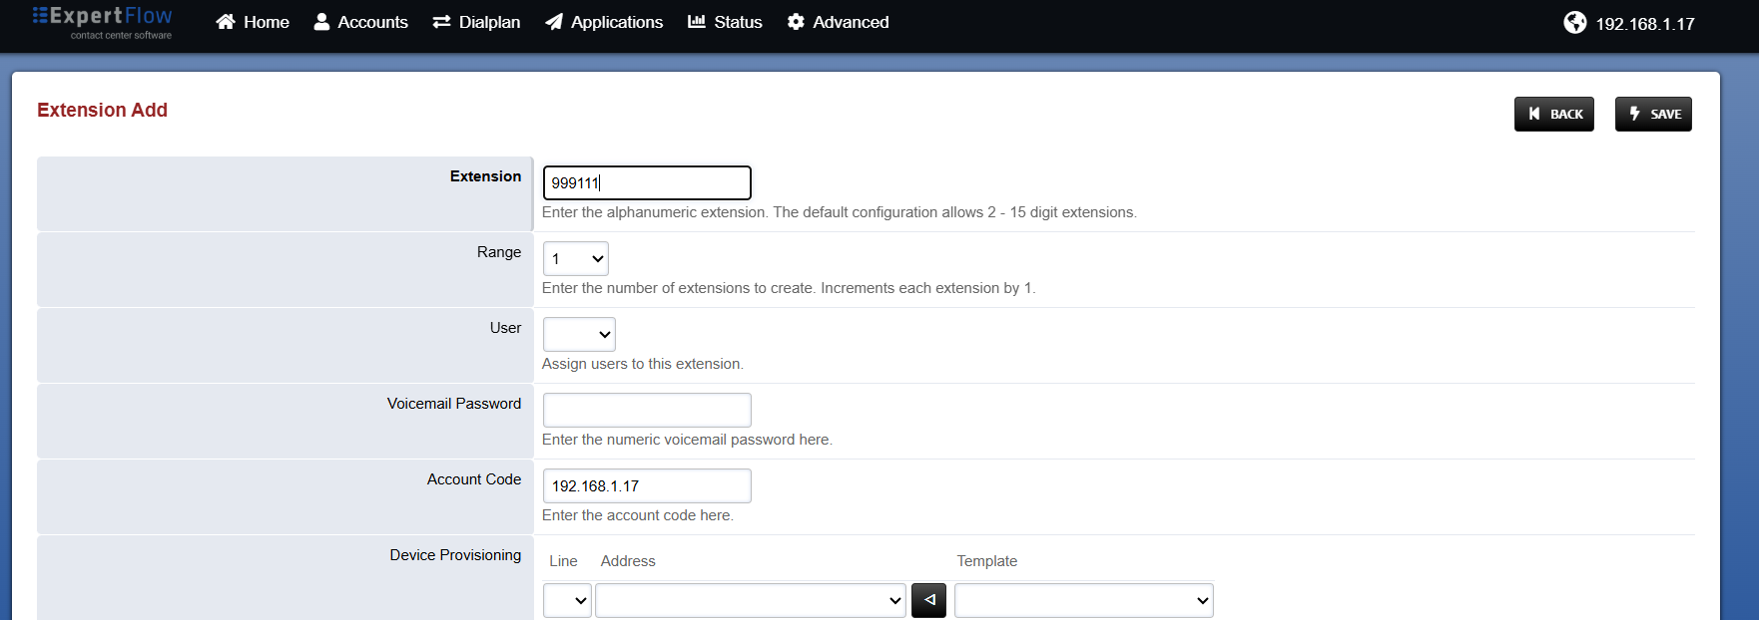
Task: Click the Dialplan arrows icon
Action: pyautogui.click(x=441, y=22)
